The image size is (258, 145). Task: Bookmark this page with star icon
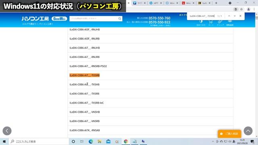(241, 9)
